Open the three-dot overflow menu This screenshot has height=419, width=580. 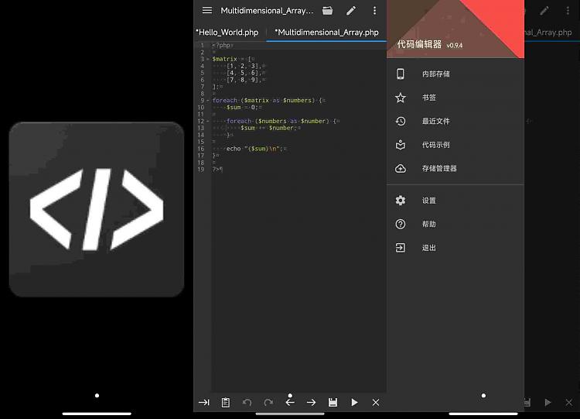point(374,10)
